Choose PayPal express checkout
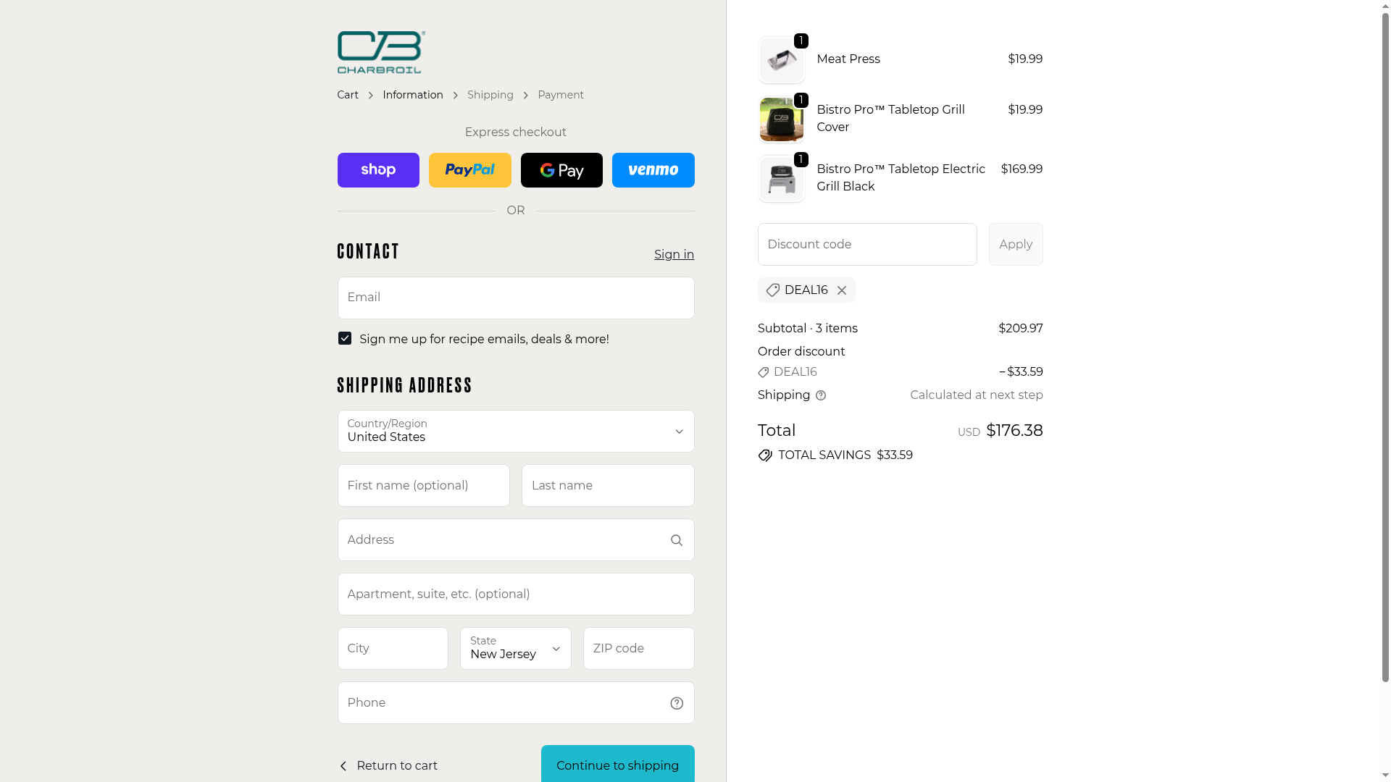The height and width of the screenshot is (782, 1391). click(x=469, y=170)
